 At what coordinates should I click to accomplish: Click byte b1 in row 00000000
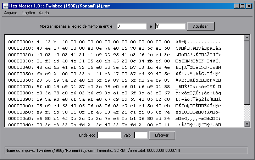(56, 42)
